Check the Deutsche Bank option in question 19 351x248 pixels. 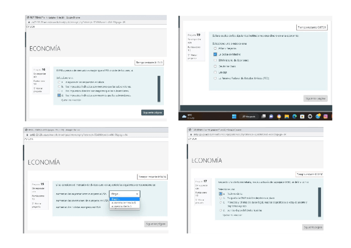(x=215, y=66)
